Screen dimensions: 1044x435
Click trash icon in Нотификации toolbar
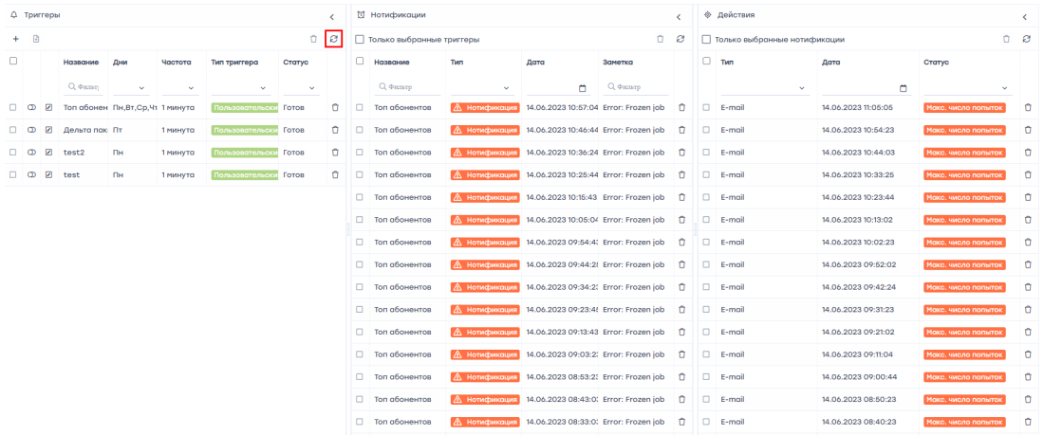pos(661,39)
